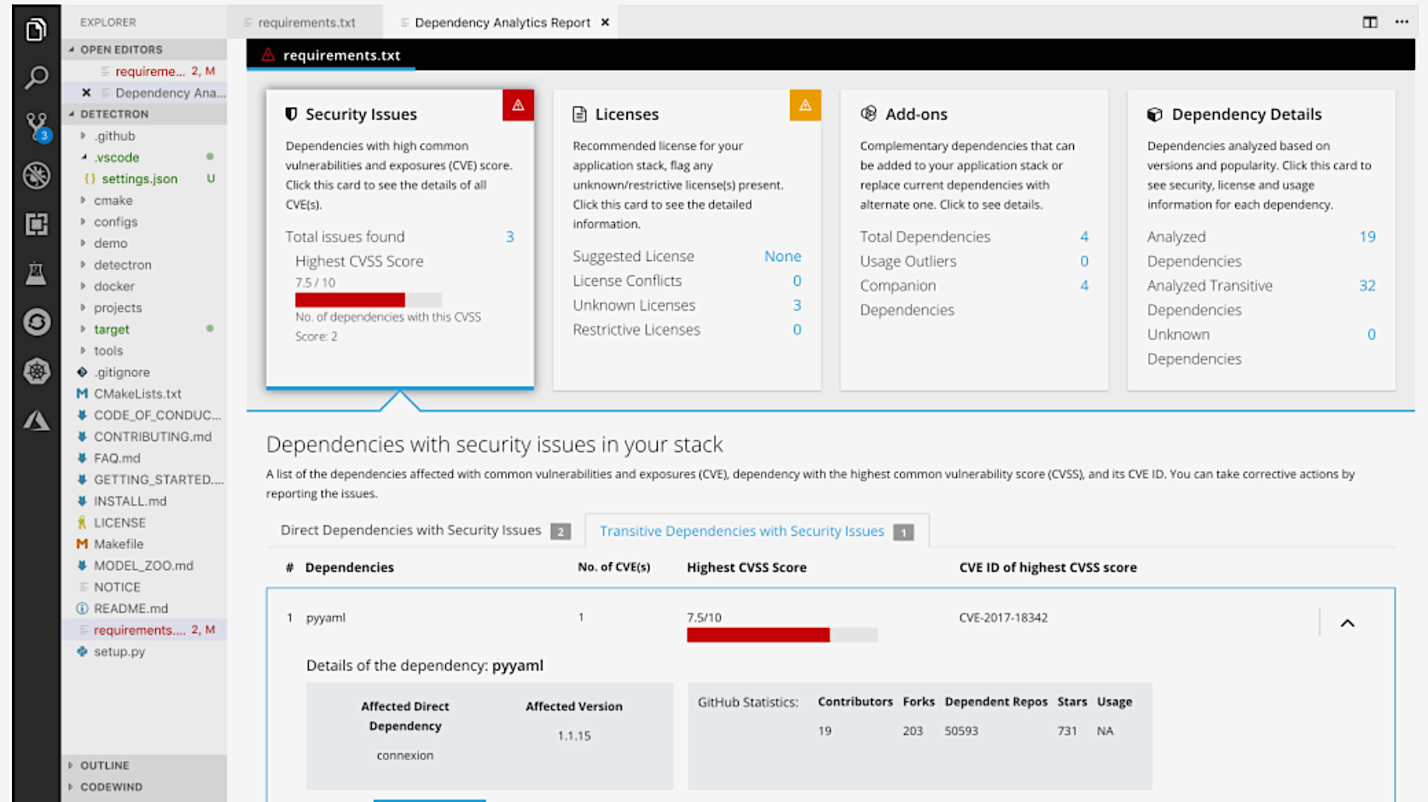Expand the OUTLINE section

pos(104,765)
